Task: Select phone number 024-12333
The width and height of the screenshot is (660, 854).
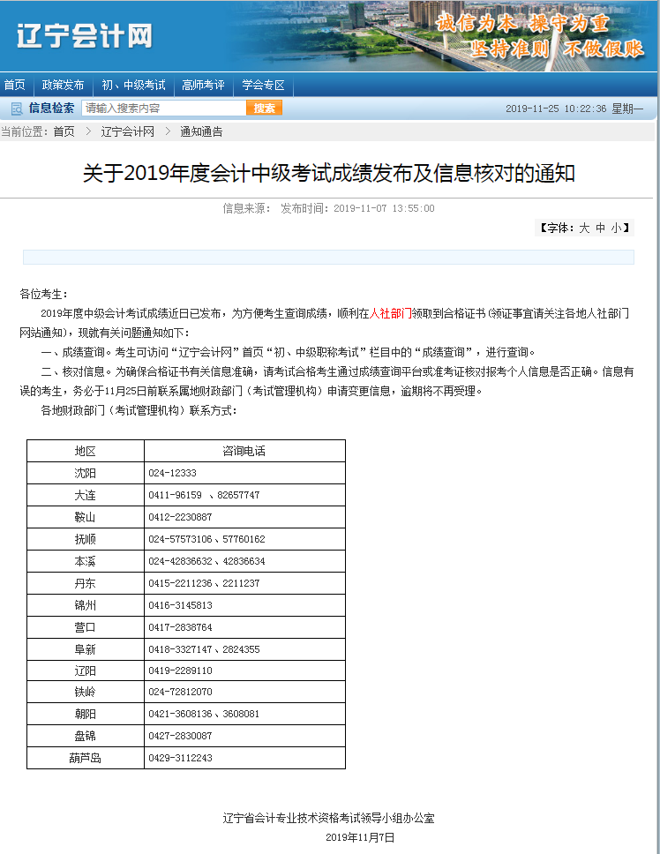Action: tap(173, 473)
